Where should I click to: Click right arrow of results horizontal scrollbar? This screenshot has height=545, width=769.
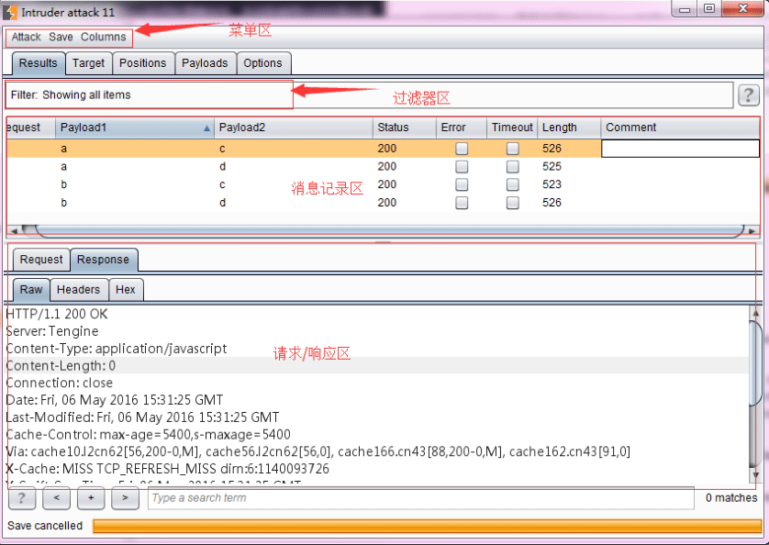pos(752,230)
